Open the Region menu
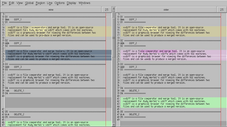Screen dimensions: 227x127 click(x=40, y=3)
